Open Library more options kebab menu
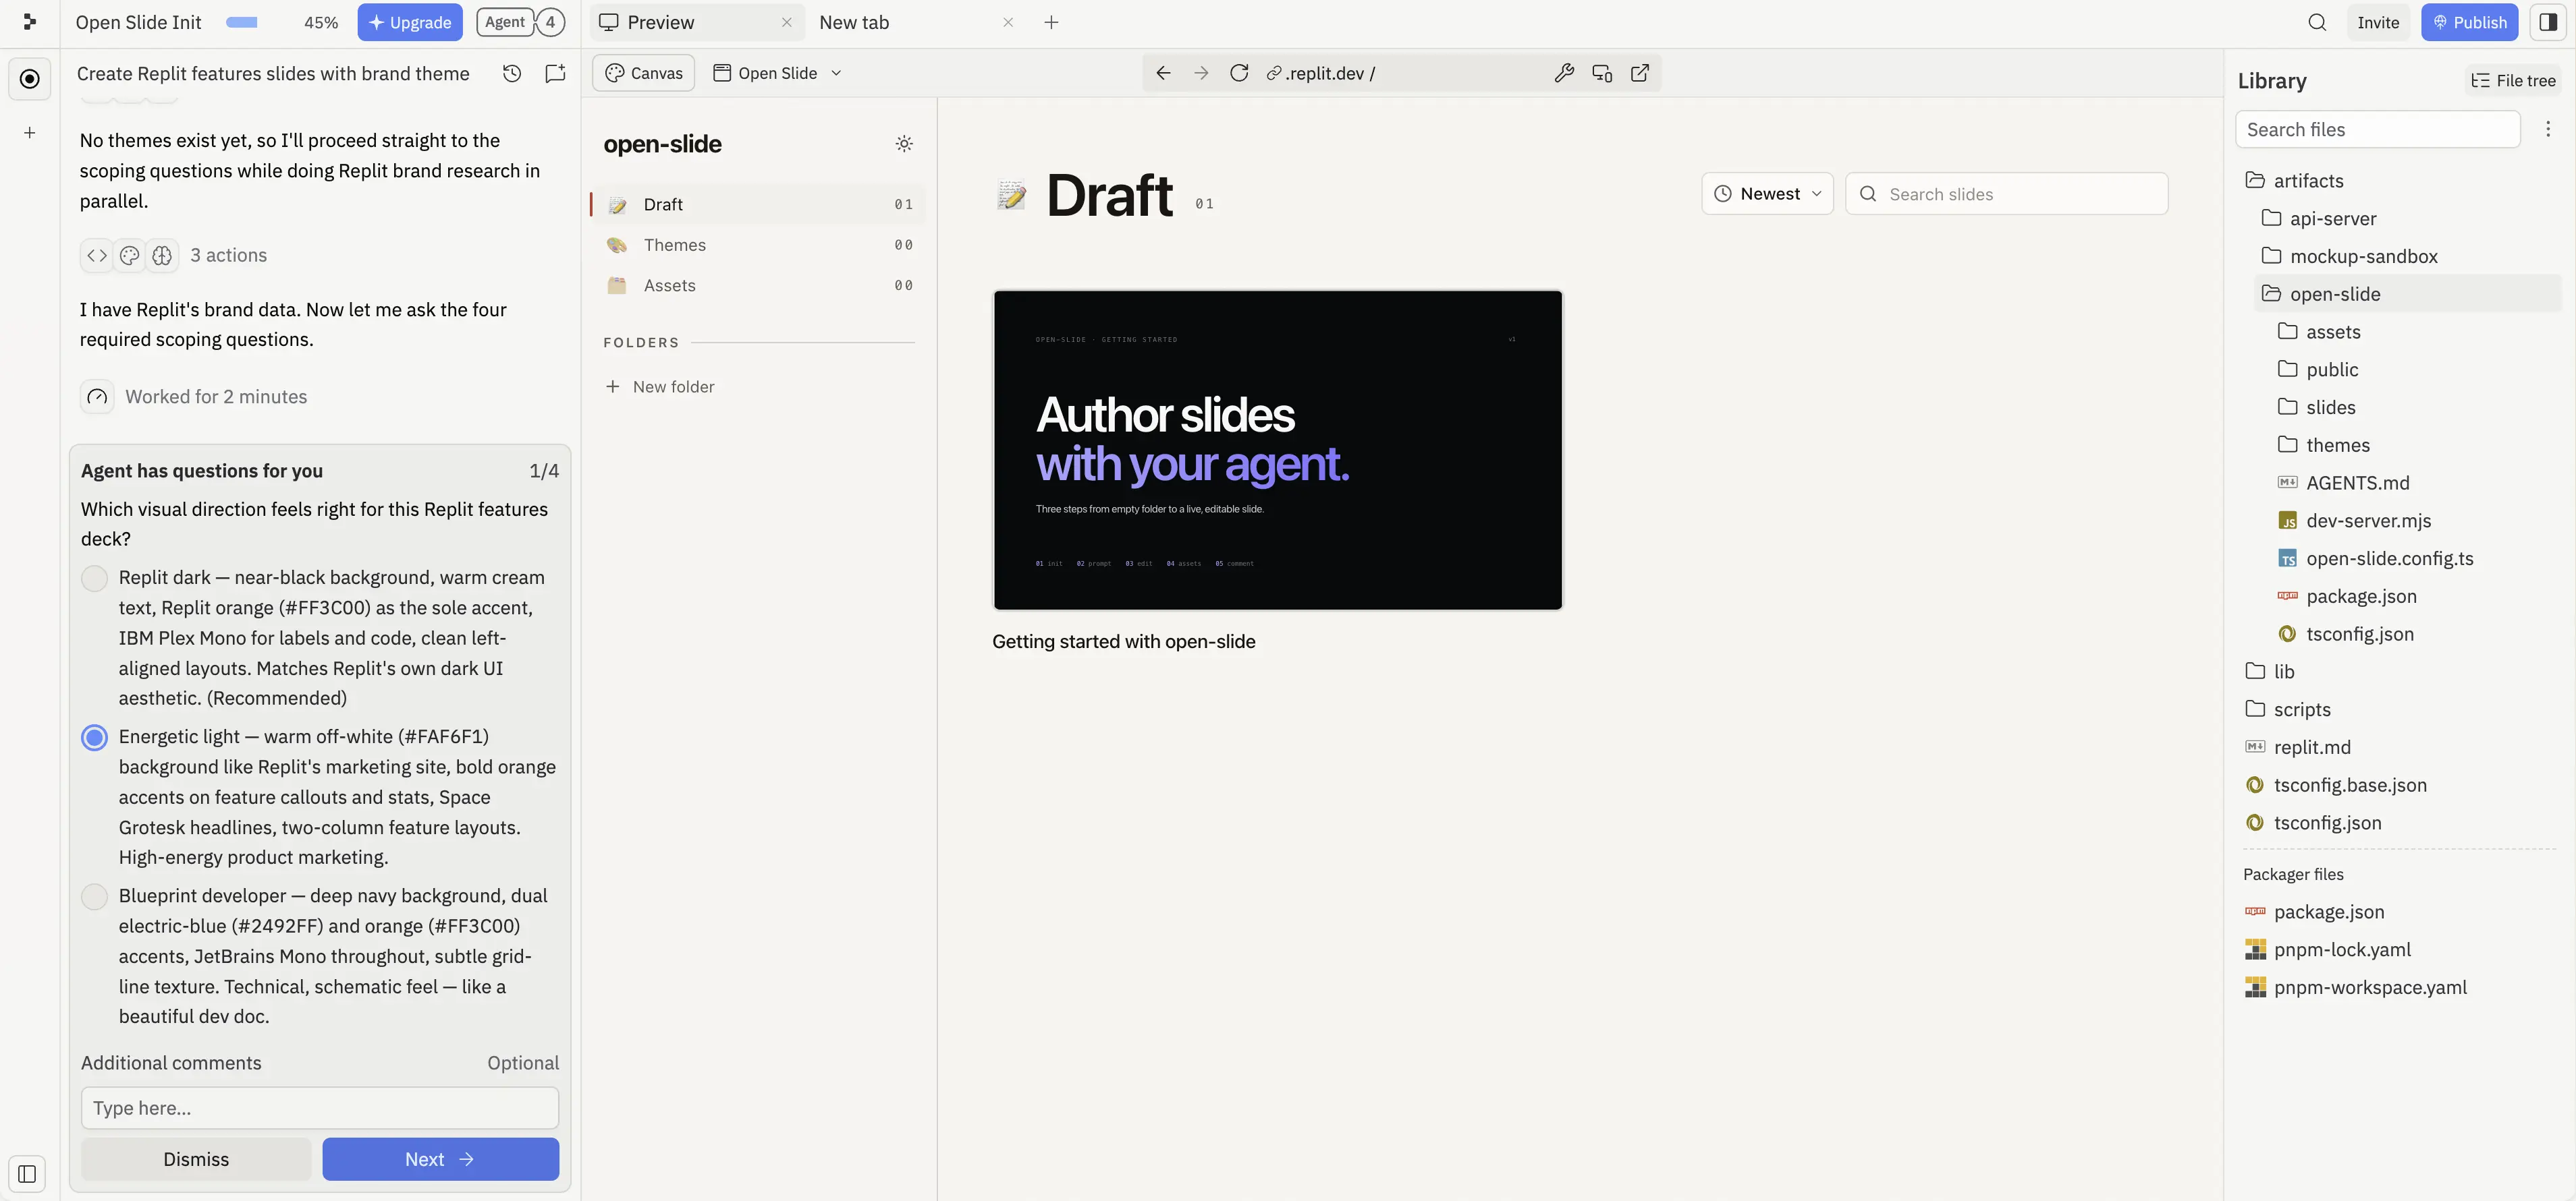Image resolution: width=2576 pixels, height=1201 pixels. click(x=2548, y=129)
